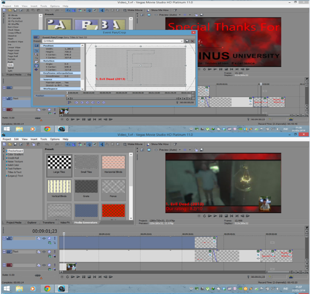Open File Explorer from lower taskbar

click(x=19, y=288)
